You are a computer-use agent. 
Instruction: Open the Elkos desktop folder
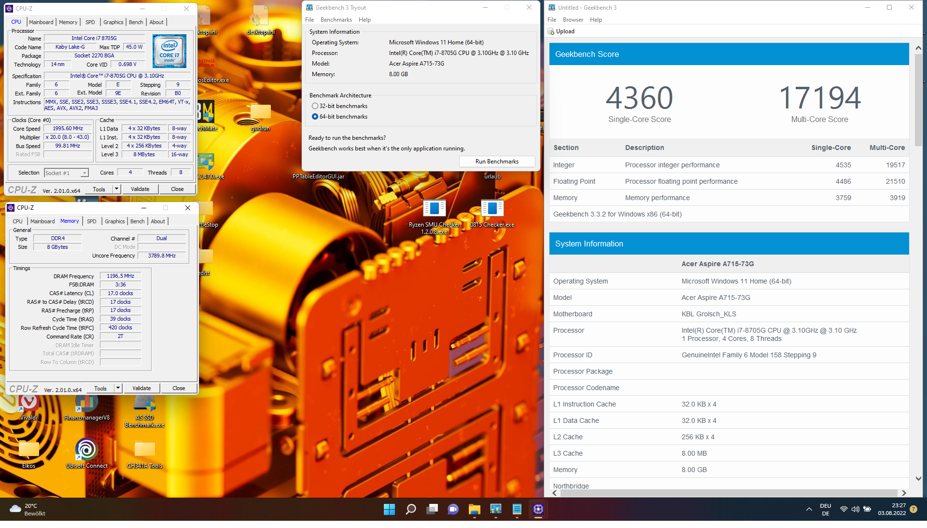[28, 454]
